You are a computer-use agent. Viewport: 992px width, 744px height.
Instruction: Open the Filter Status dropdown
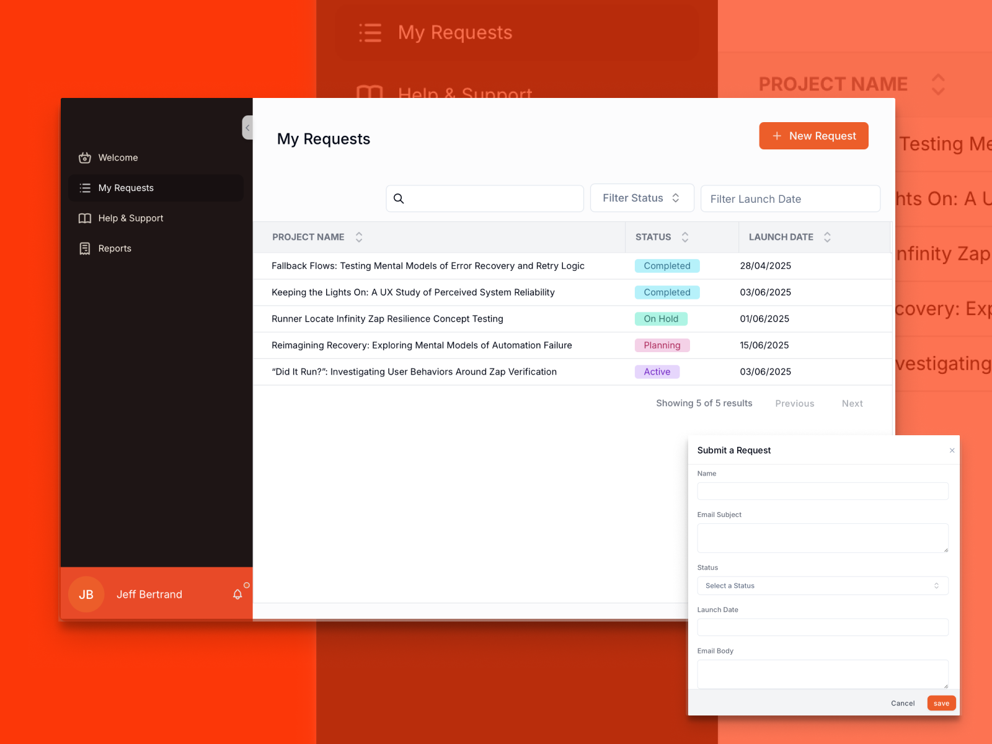[x=641, y=198]
